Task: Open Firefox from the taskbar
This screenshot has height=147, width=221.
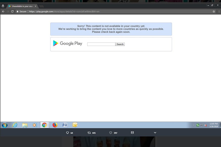Action: click(55, 125)
